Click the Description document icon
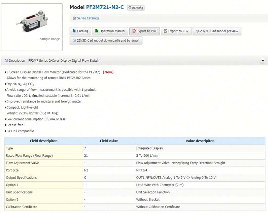This screenshot has height=214, width=268. tap(6, 61)
